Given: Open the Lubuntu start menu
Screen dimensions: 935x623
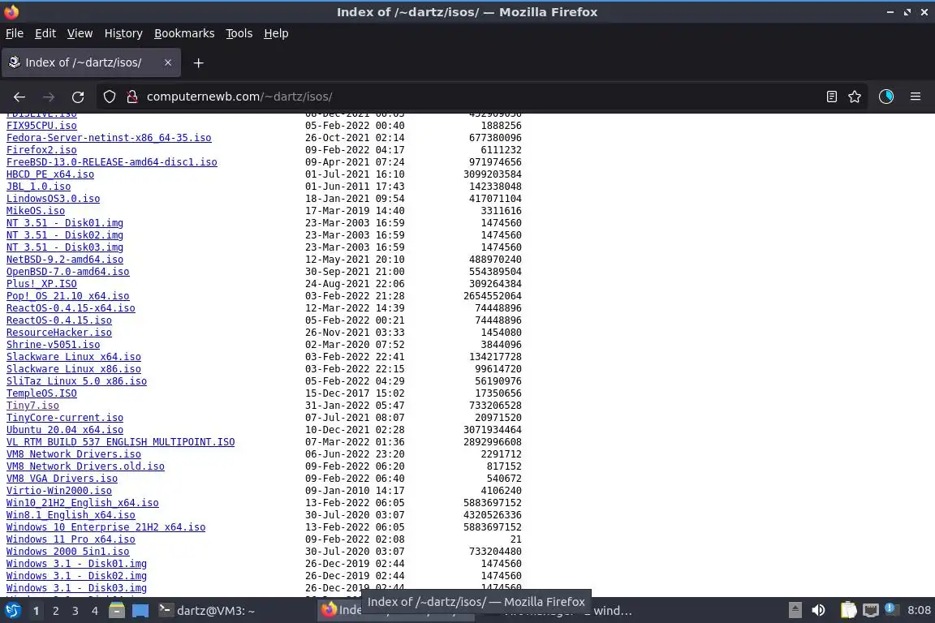Looking at the screenshot, I should pos(12,611).
